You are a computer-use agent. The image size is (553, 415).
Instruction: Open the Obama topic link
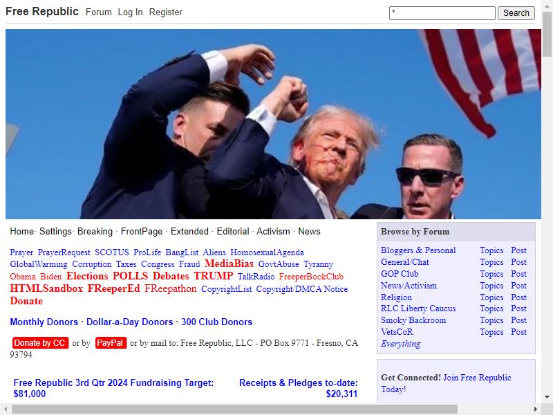tap(23, 277)
